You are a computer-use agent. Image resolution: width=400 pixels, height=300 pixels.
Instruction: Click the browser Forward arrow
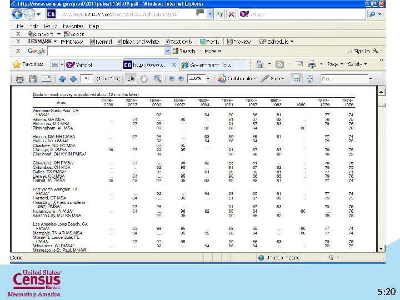29,14
